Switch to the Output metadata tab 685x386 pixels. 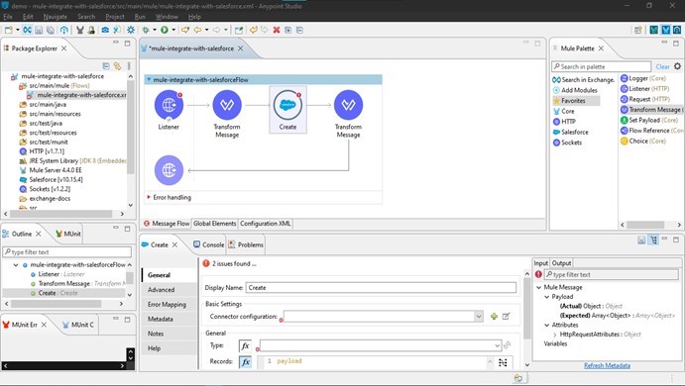(x=561, y=263)
